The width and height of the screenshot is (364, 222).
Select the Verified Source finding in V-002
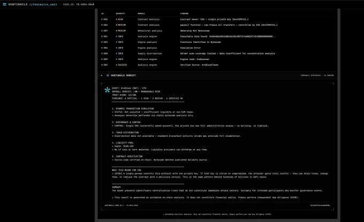199,65
